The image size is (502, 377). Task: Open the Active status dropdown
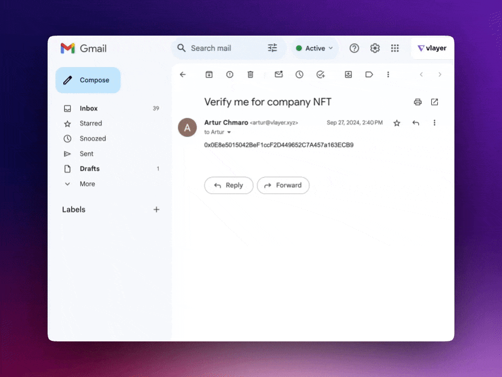tap(315, 48)
